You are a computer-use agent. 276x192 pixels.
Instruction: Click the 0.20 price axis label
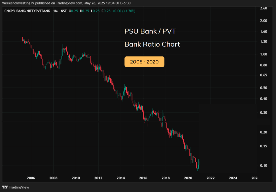(264, 132)
